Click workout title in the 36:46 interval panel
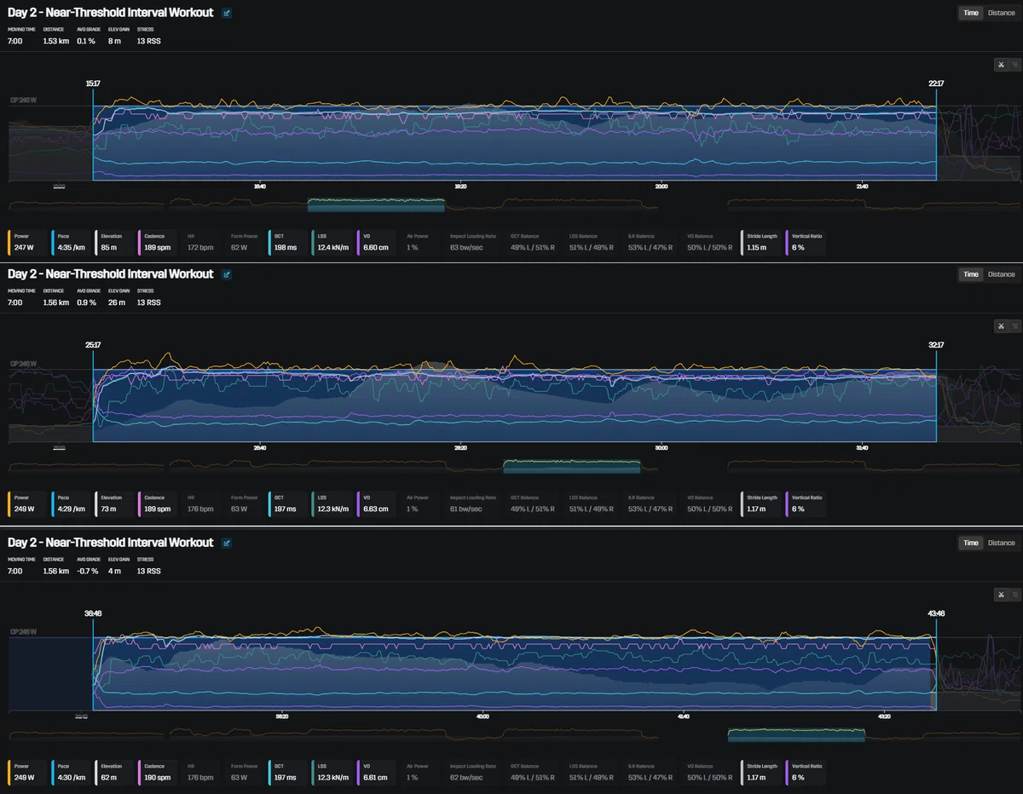The height and width of the screenshot is (794, 1023). pyautogui.click(x=111, y=543)
